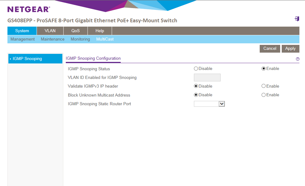Click the VLAN ID for IGMP Snooping field
Screen dimensions: 305x186
coord(207,78)
